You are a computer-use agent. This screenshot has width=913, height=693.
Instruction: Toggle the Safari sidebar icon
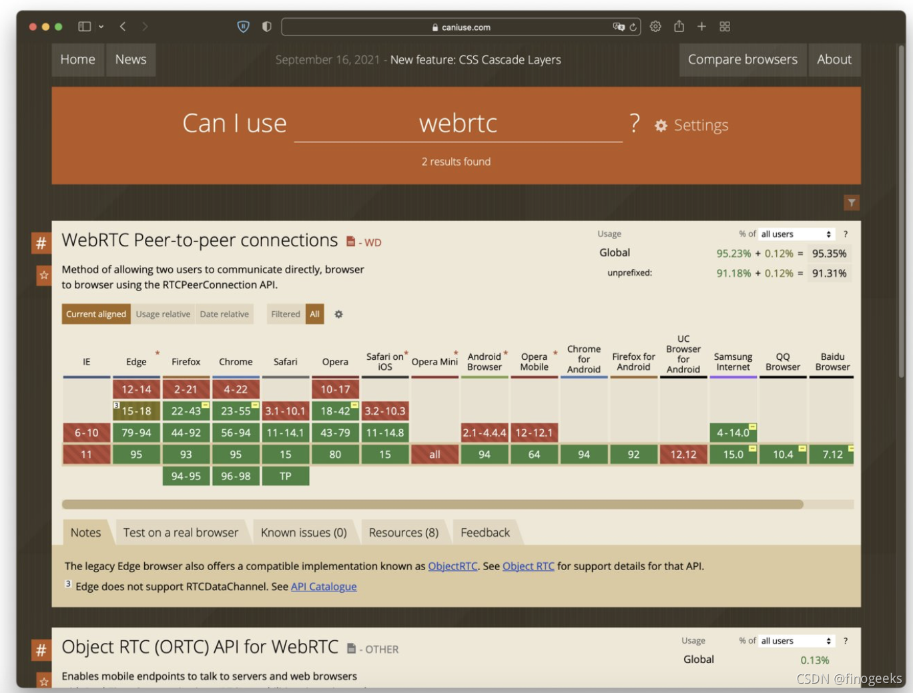coord(84,27)
